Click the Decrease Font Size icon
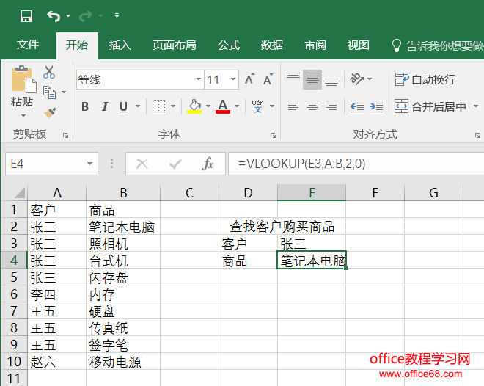Image resolution: width=484 pixels, height=386 pixels. coord(268,79)
